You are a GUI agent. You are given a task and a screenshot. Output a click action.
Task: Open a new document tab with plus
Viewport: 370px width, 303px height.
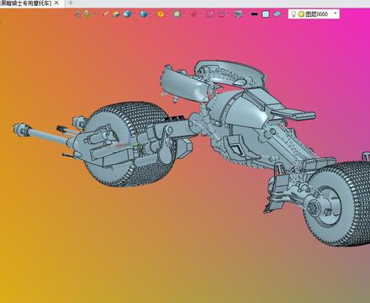coord(71,3)
